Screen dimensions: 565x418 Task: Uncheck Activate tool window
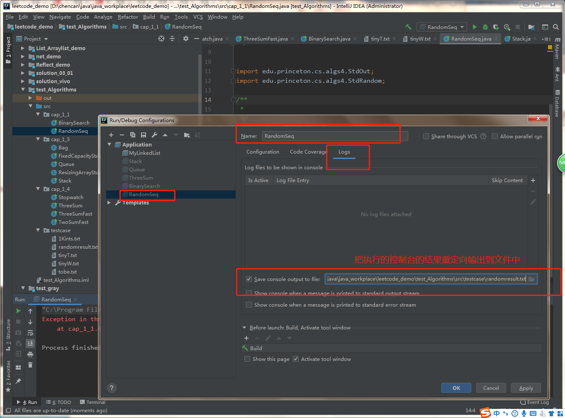click(x=296, y=359)
